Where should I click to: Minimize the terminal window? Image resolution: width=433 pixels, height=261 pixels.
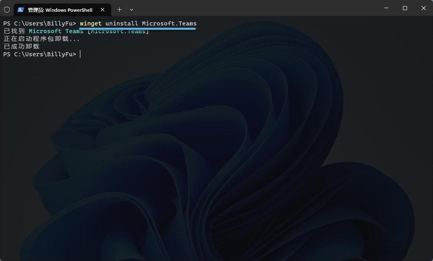[x=386, y=8]
